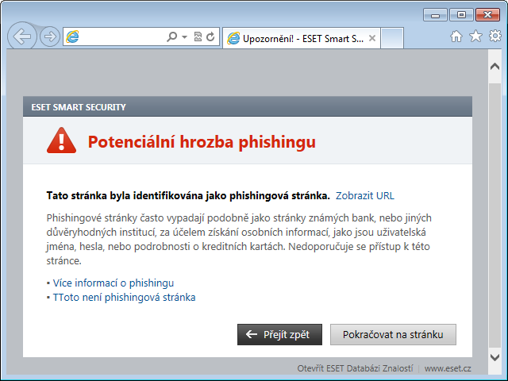Close the browser window
508x381 pixels.
click(x=487, y=15)
